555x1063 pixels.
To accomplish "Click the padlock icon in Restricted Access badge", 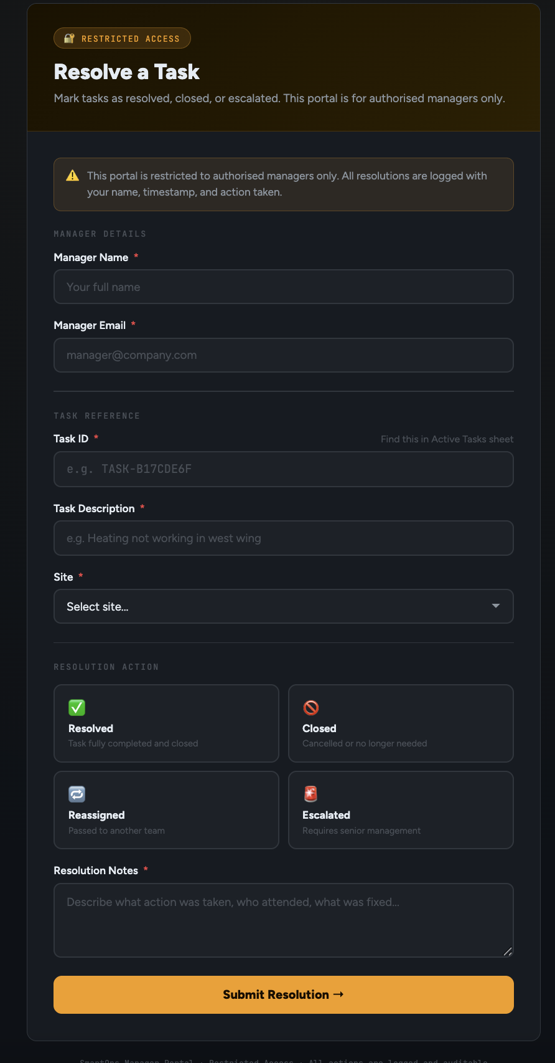I will (68, 38).
